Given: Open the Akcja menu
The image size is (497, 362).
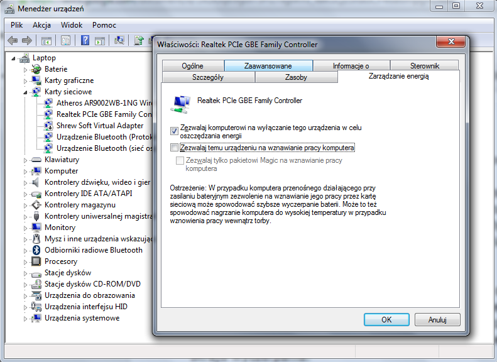Looking at the screenshot, I should click(41, 25).
